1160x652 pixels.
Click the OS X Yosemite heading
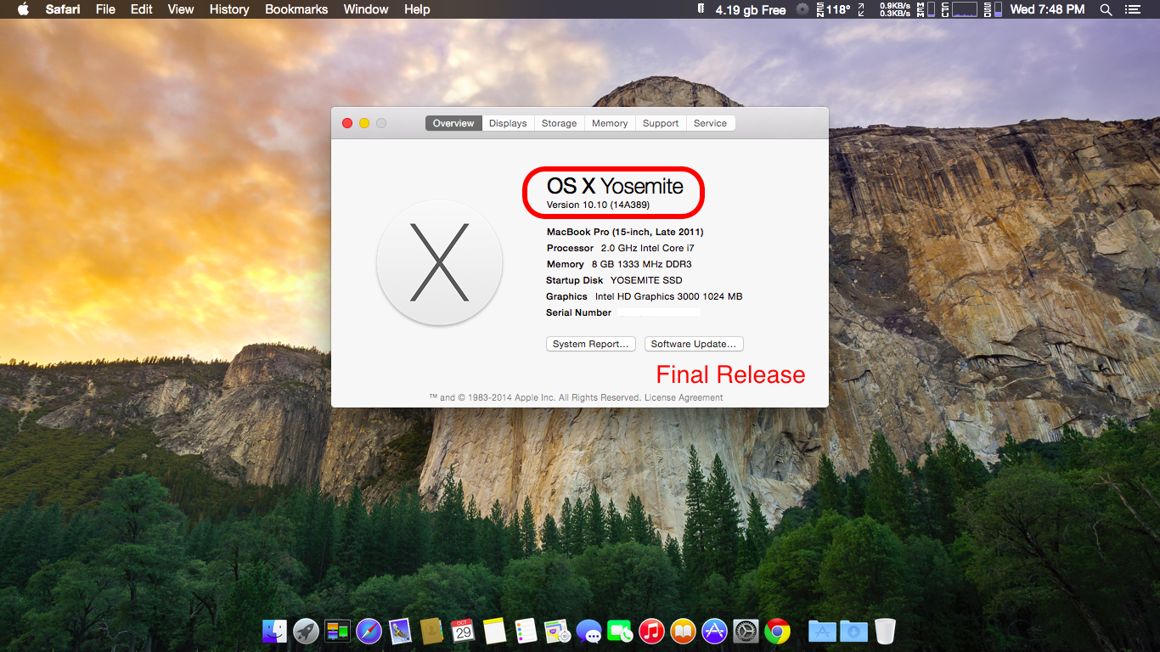point(615,186)
